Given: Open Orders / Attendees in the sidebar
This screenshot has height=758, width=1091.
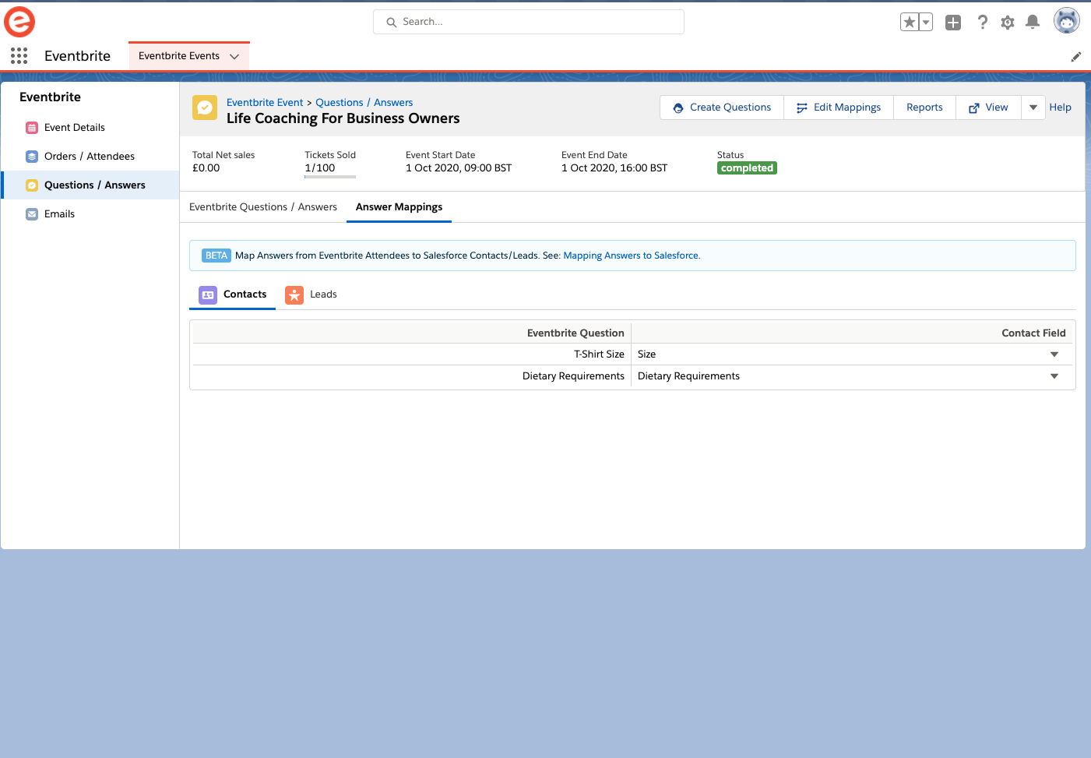Looking at the screenshot, I should coord(90,157).
